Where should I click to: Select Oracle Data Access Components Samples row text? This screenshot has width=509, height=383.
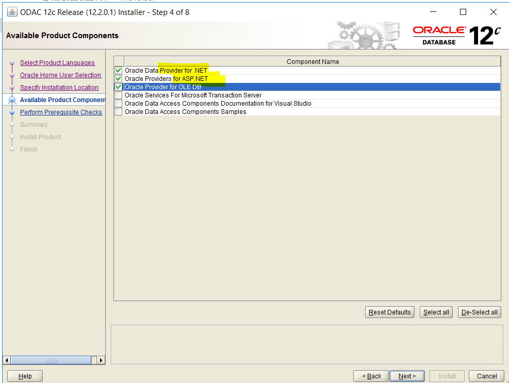pos(185,112)
